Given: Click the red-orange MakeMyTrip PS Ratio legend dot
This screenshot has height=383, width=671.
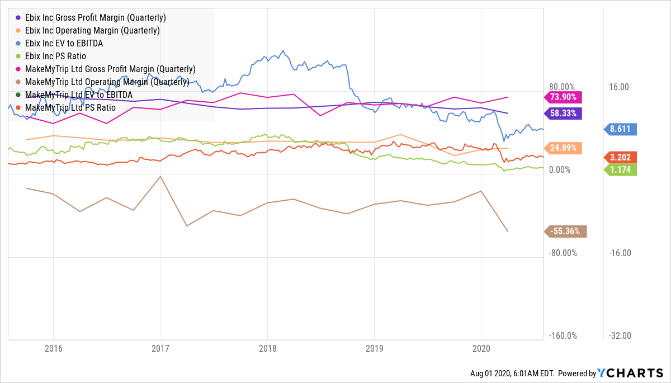Looking at the screenshot, I should pos(18,107).
